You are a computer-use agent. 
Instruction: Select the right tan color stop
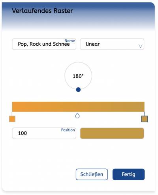(145, 119)
